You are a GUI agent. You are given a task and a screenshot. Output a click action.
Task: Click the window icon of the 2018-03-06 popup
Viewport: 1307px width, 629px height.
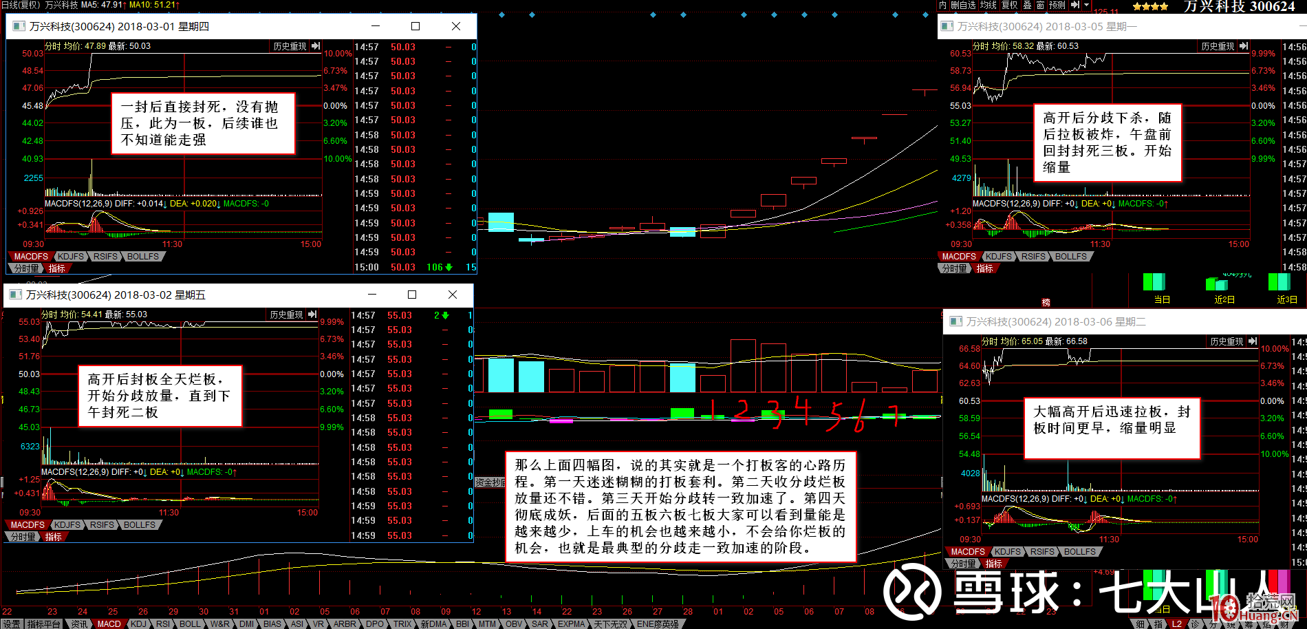(x=955, y=321)
